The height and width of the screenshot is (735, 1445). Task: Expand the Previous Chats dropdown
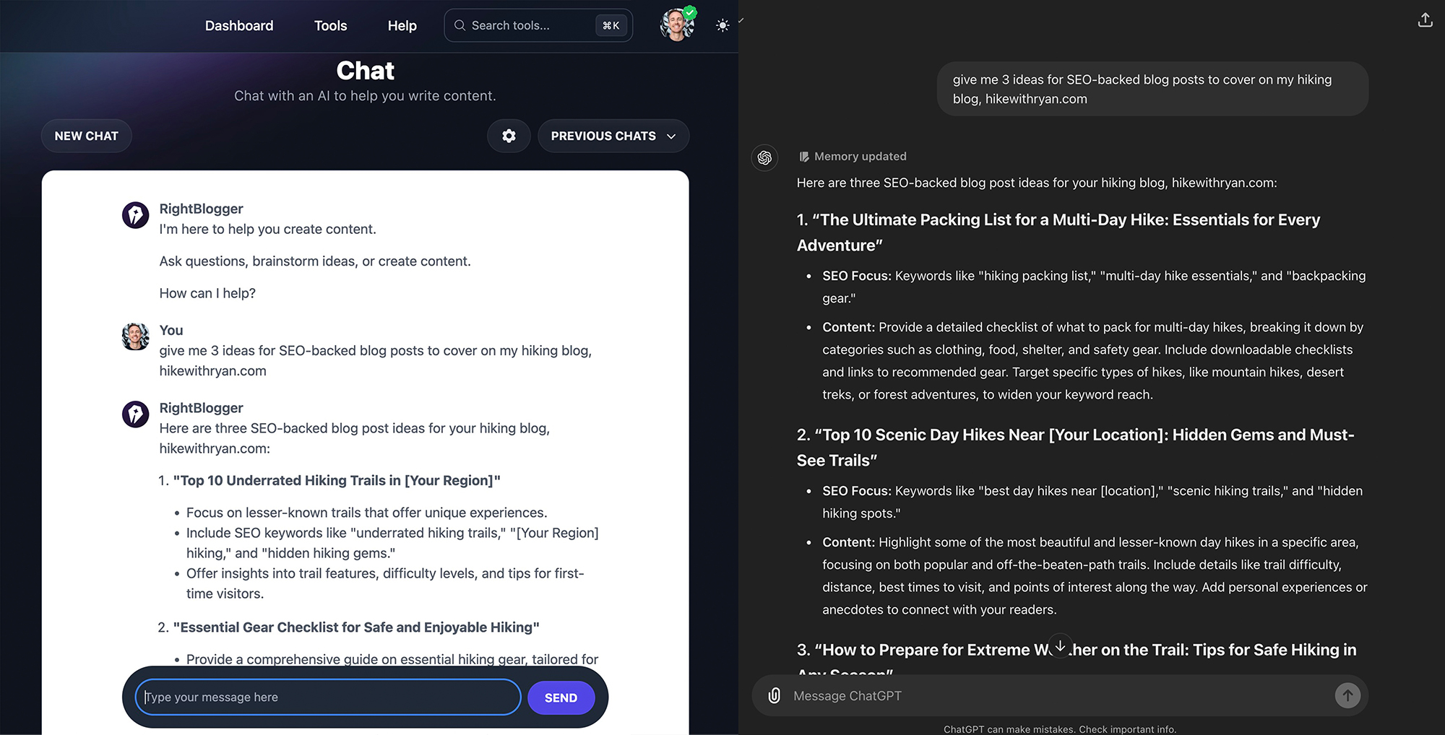(x=613, y=136)
